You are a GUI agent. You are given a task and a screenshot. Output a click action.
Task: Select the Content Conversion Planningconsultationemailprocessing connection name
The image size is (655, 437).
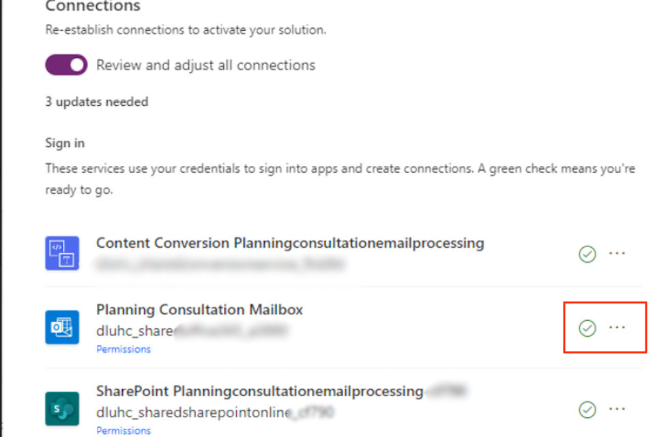point(290,243)
